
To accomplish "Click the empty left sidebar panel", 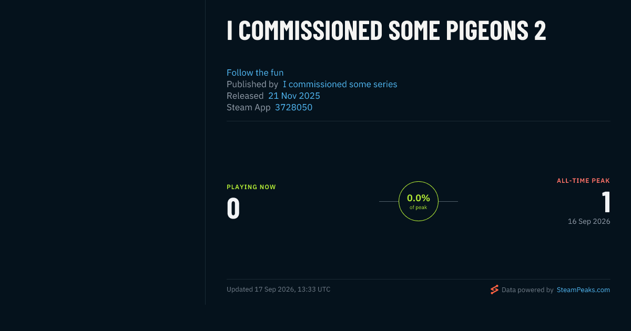I will tap(103, 152).
